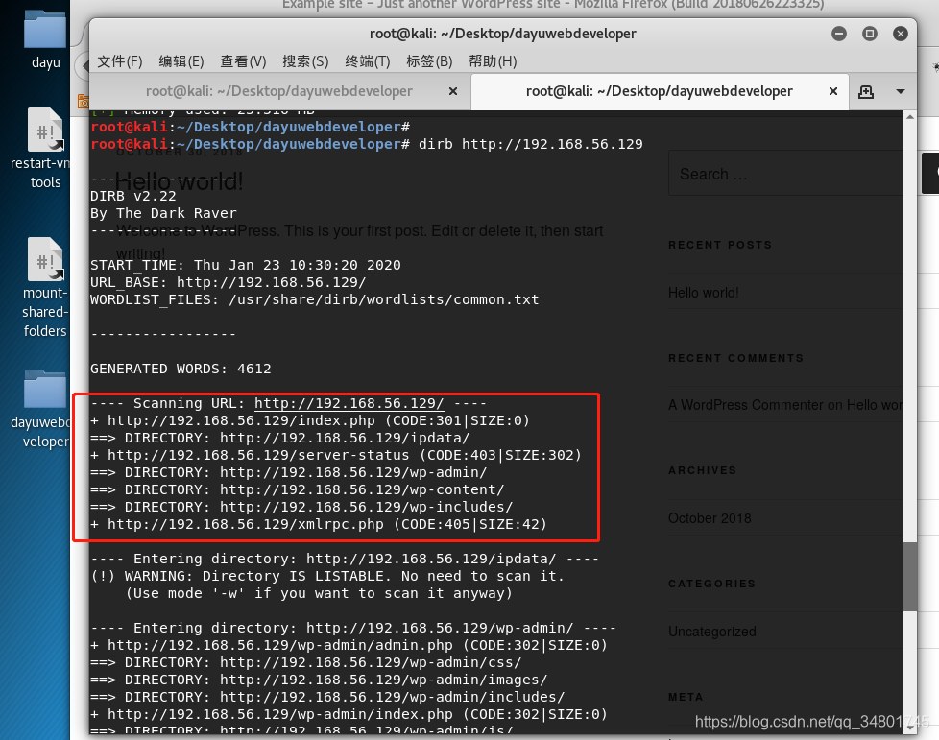Close the terminal window

click(x=900, y=34)
